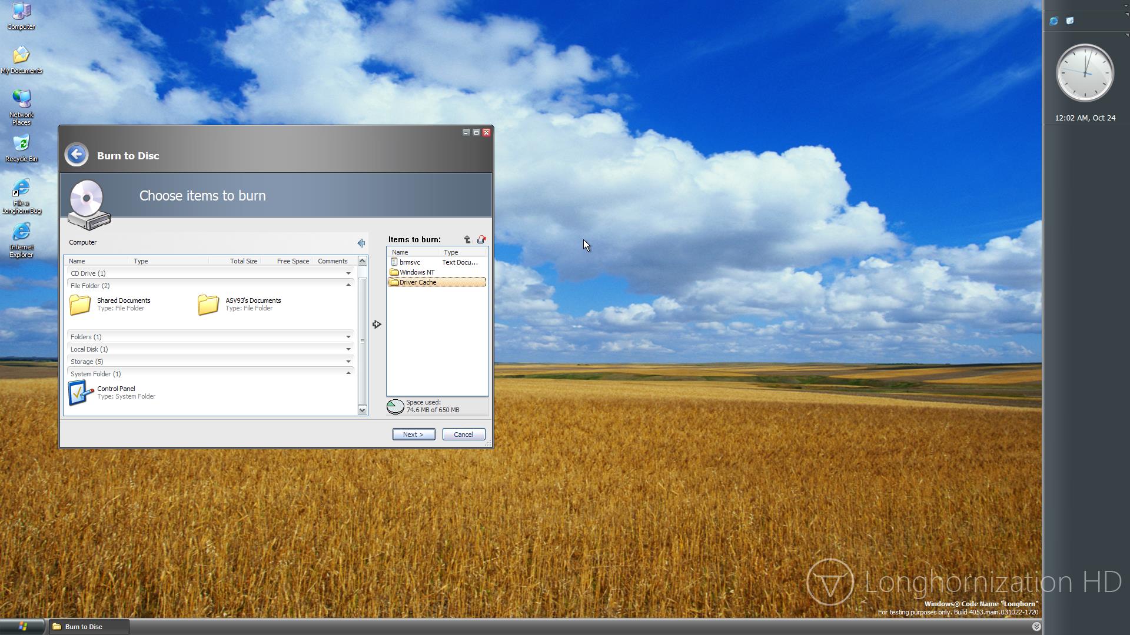Expand the Local Disk (1) group
This screenshot has width=1130, height=635.
coord(348,349)
